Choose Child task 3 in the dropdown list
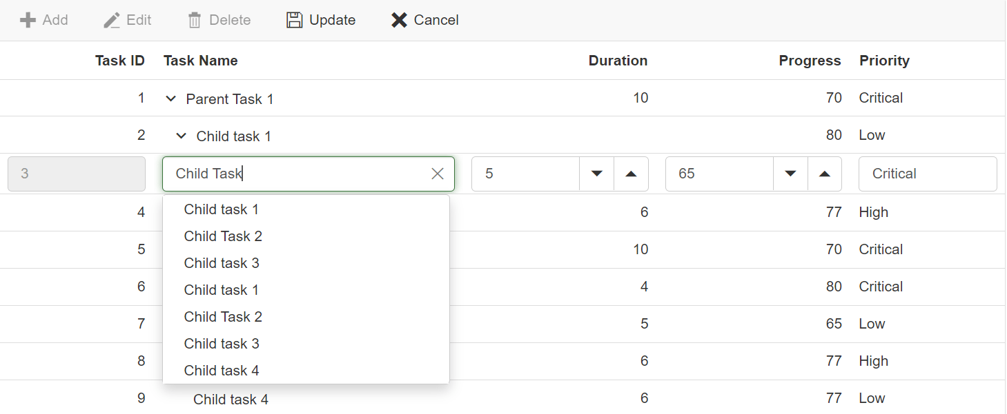1007x414 pixels. pyautogui.click(x=222, y=262)
